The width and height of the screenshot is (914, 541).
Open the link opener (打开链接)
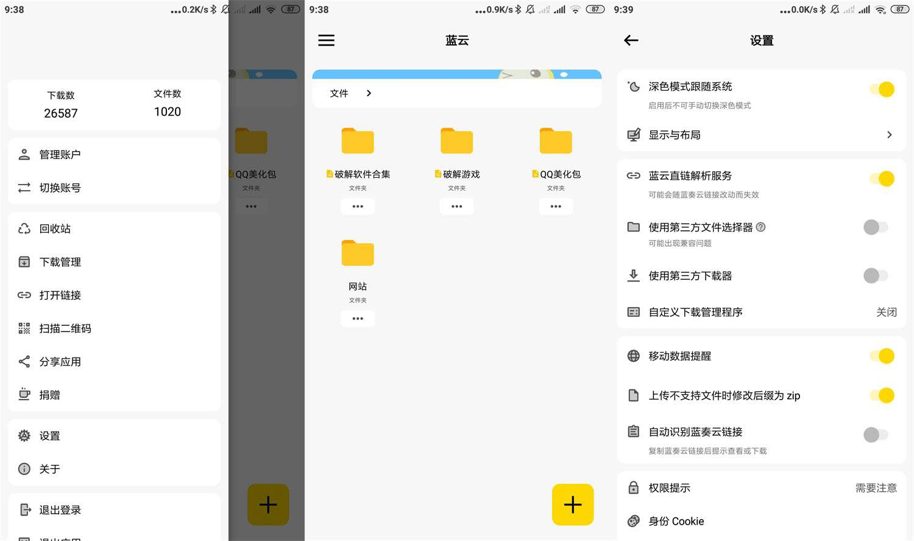pyautogui.click(x=60, y=295)
